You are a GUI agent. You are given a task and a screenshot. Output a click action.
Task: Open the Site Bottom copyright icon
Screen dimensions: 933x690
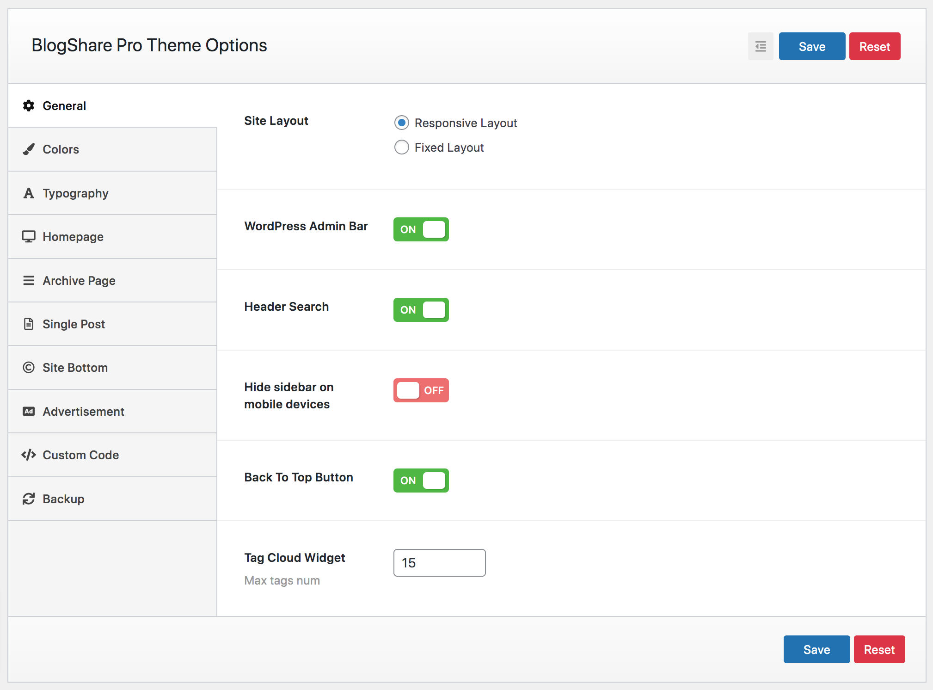tap(28, 367)
